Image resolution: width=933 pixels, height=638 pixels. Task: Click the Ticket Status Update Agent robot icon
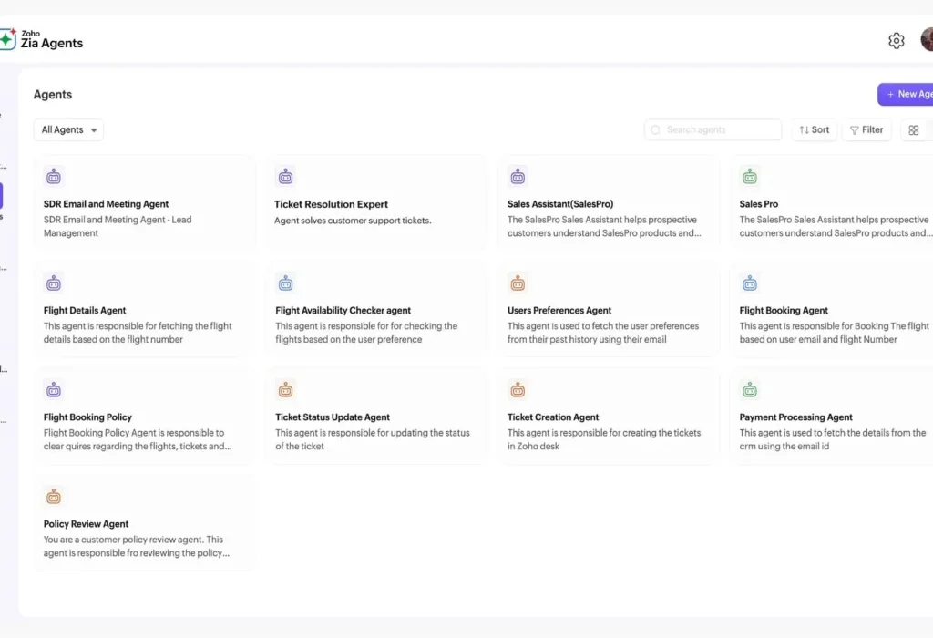[x=285, y=390]
